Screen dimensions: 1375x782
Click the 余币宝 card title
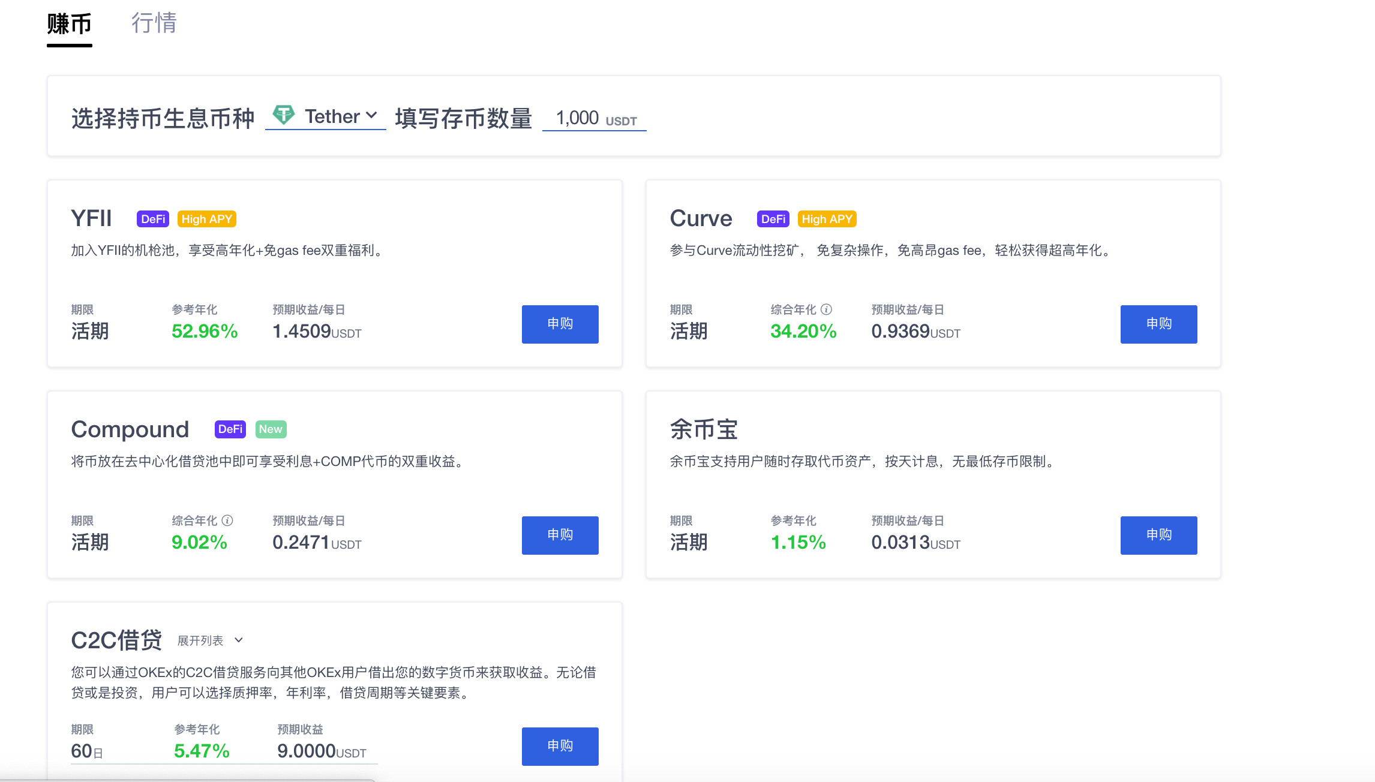(704, 429)
